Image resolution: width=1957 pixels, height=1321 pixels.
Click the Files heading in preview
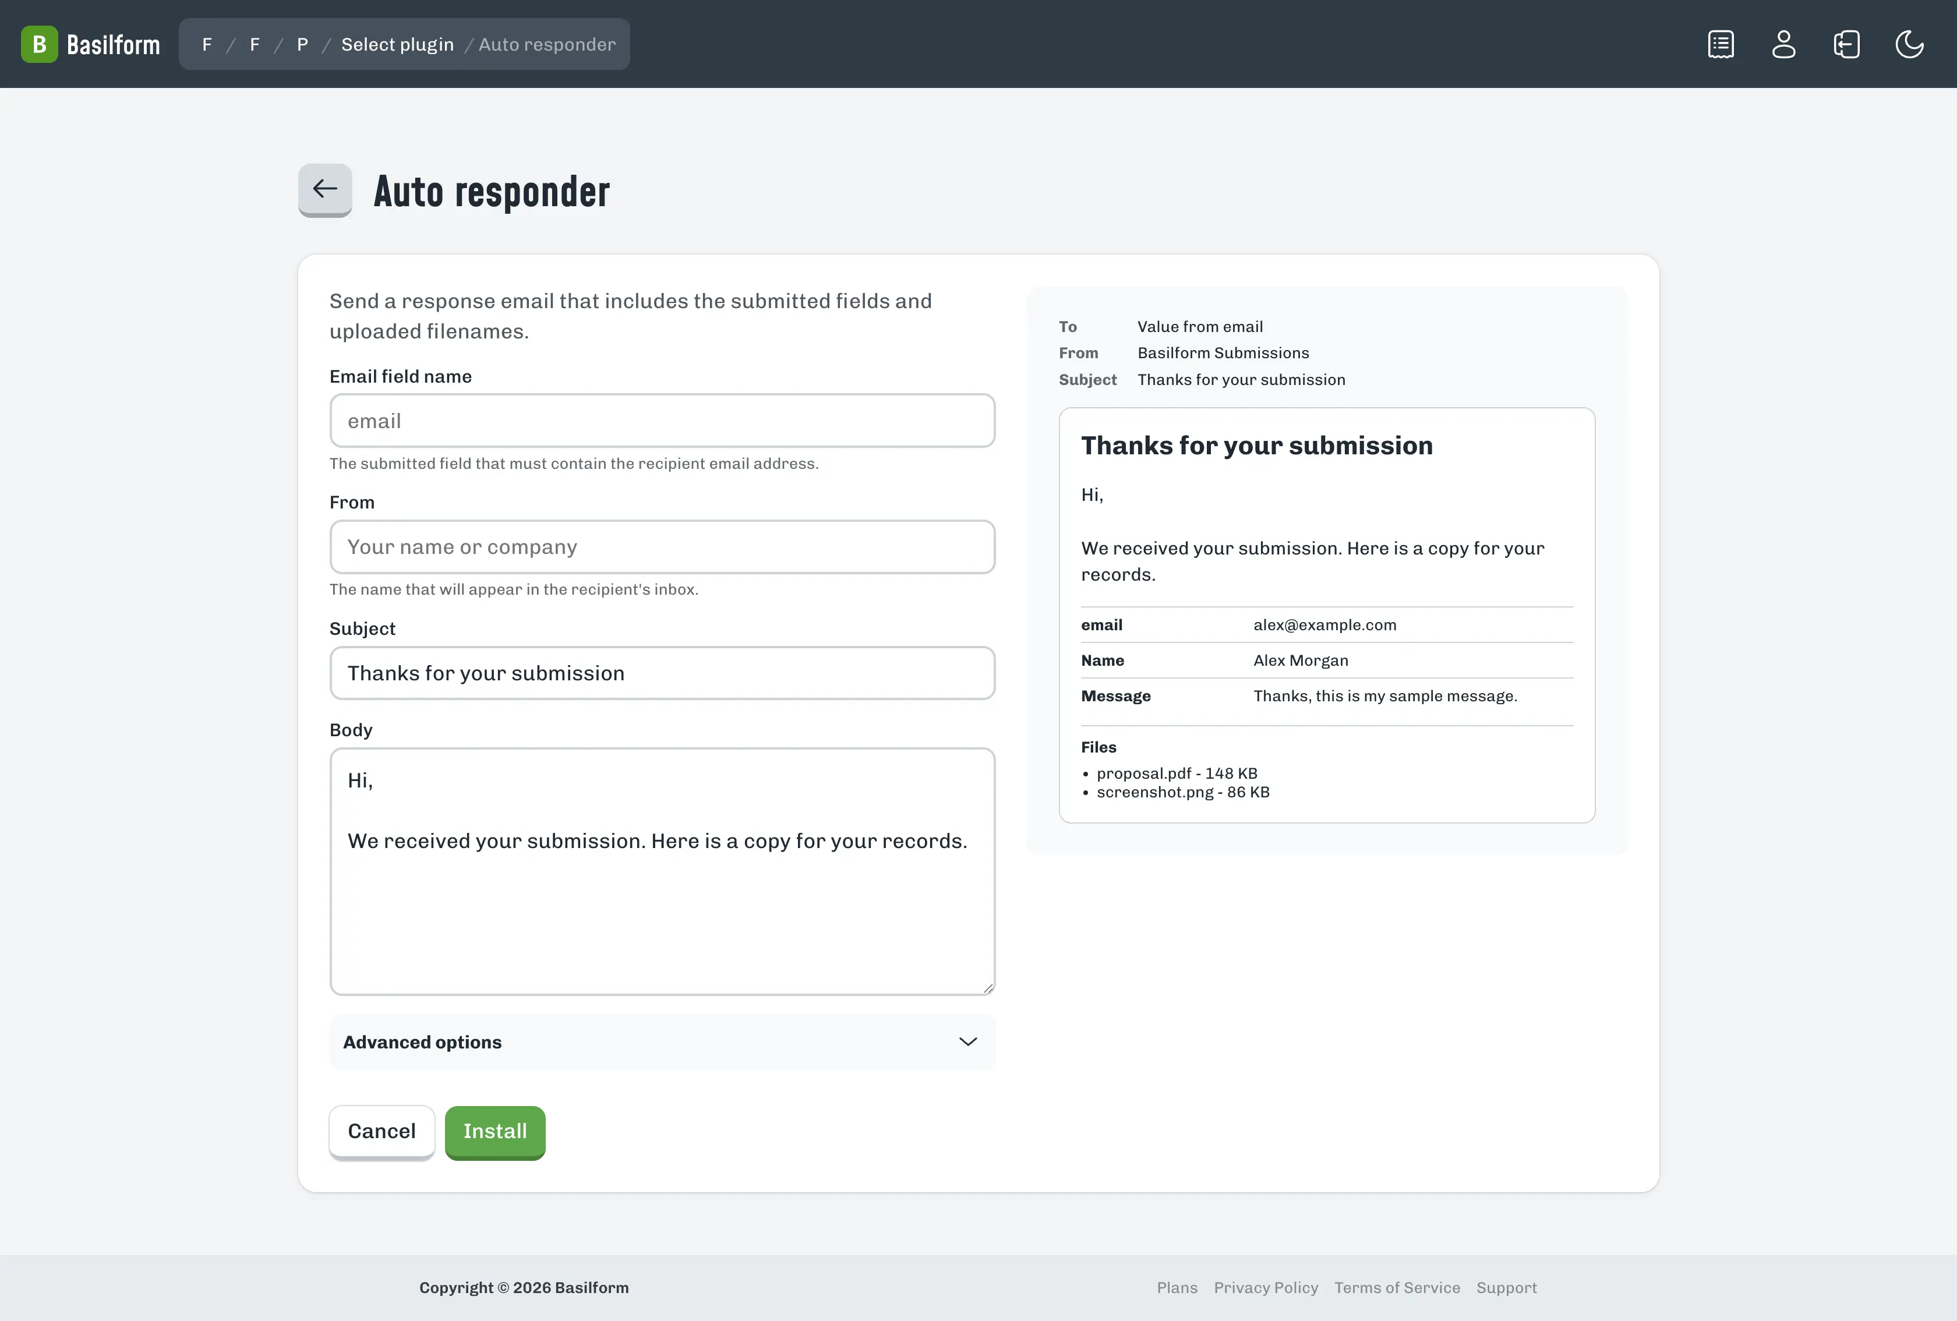1098,747
